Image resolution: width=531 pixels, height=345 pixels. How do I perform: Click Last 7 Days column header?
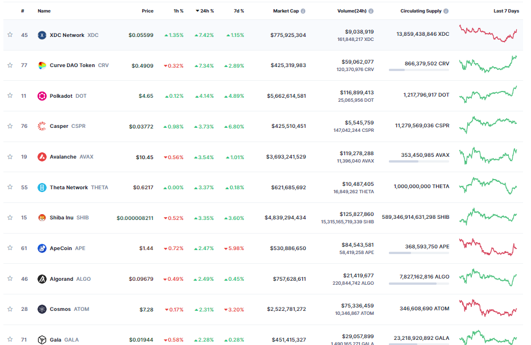tap(506, 11)
